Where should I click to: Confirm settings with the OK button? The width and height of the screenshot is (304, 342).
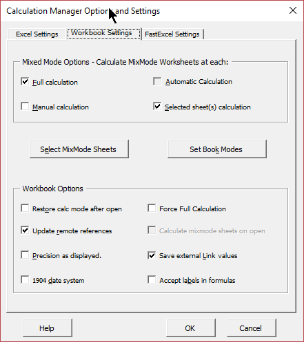click(x=191, y=328)
